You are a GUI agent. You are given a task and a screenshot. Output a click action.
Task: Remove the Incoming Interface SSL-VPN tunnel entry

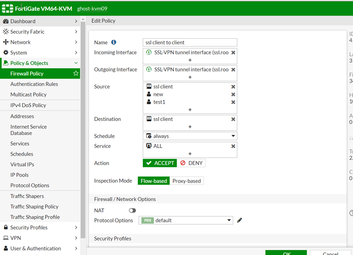coord(233,53)
